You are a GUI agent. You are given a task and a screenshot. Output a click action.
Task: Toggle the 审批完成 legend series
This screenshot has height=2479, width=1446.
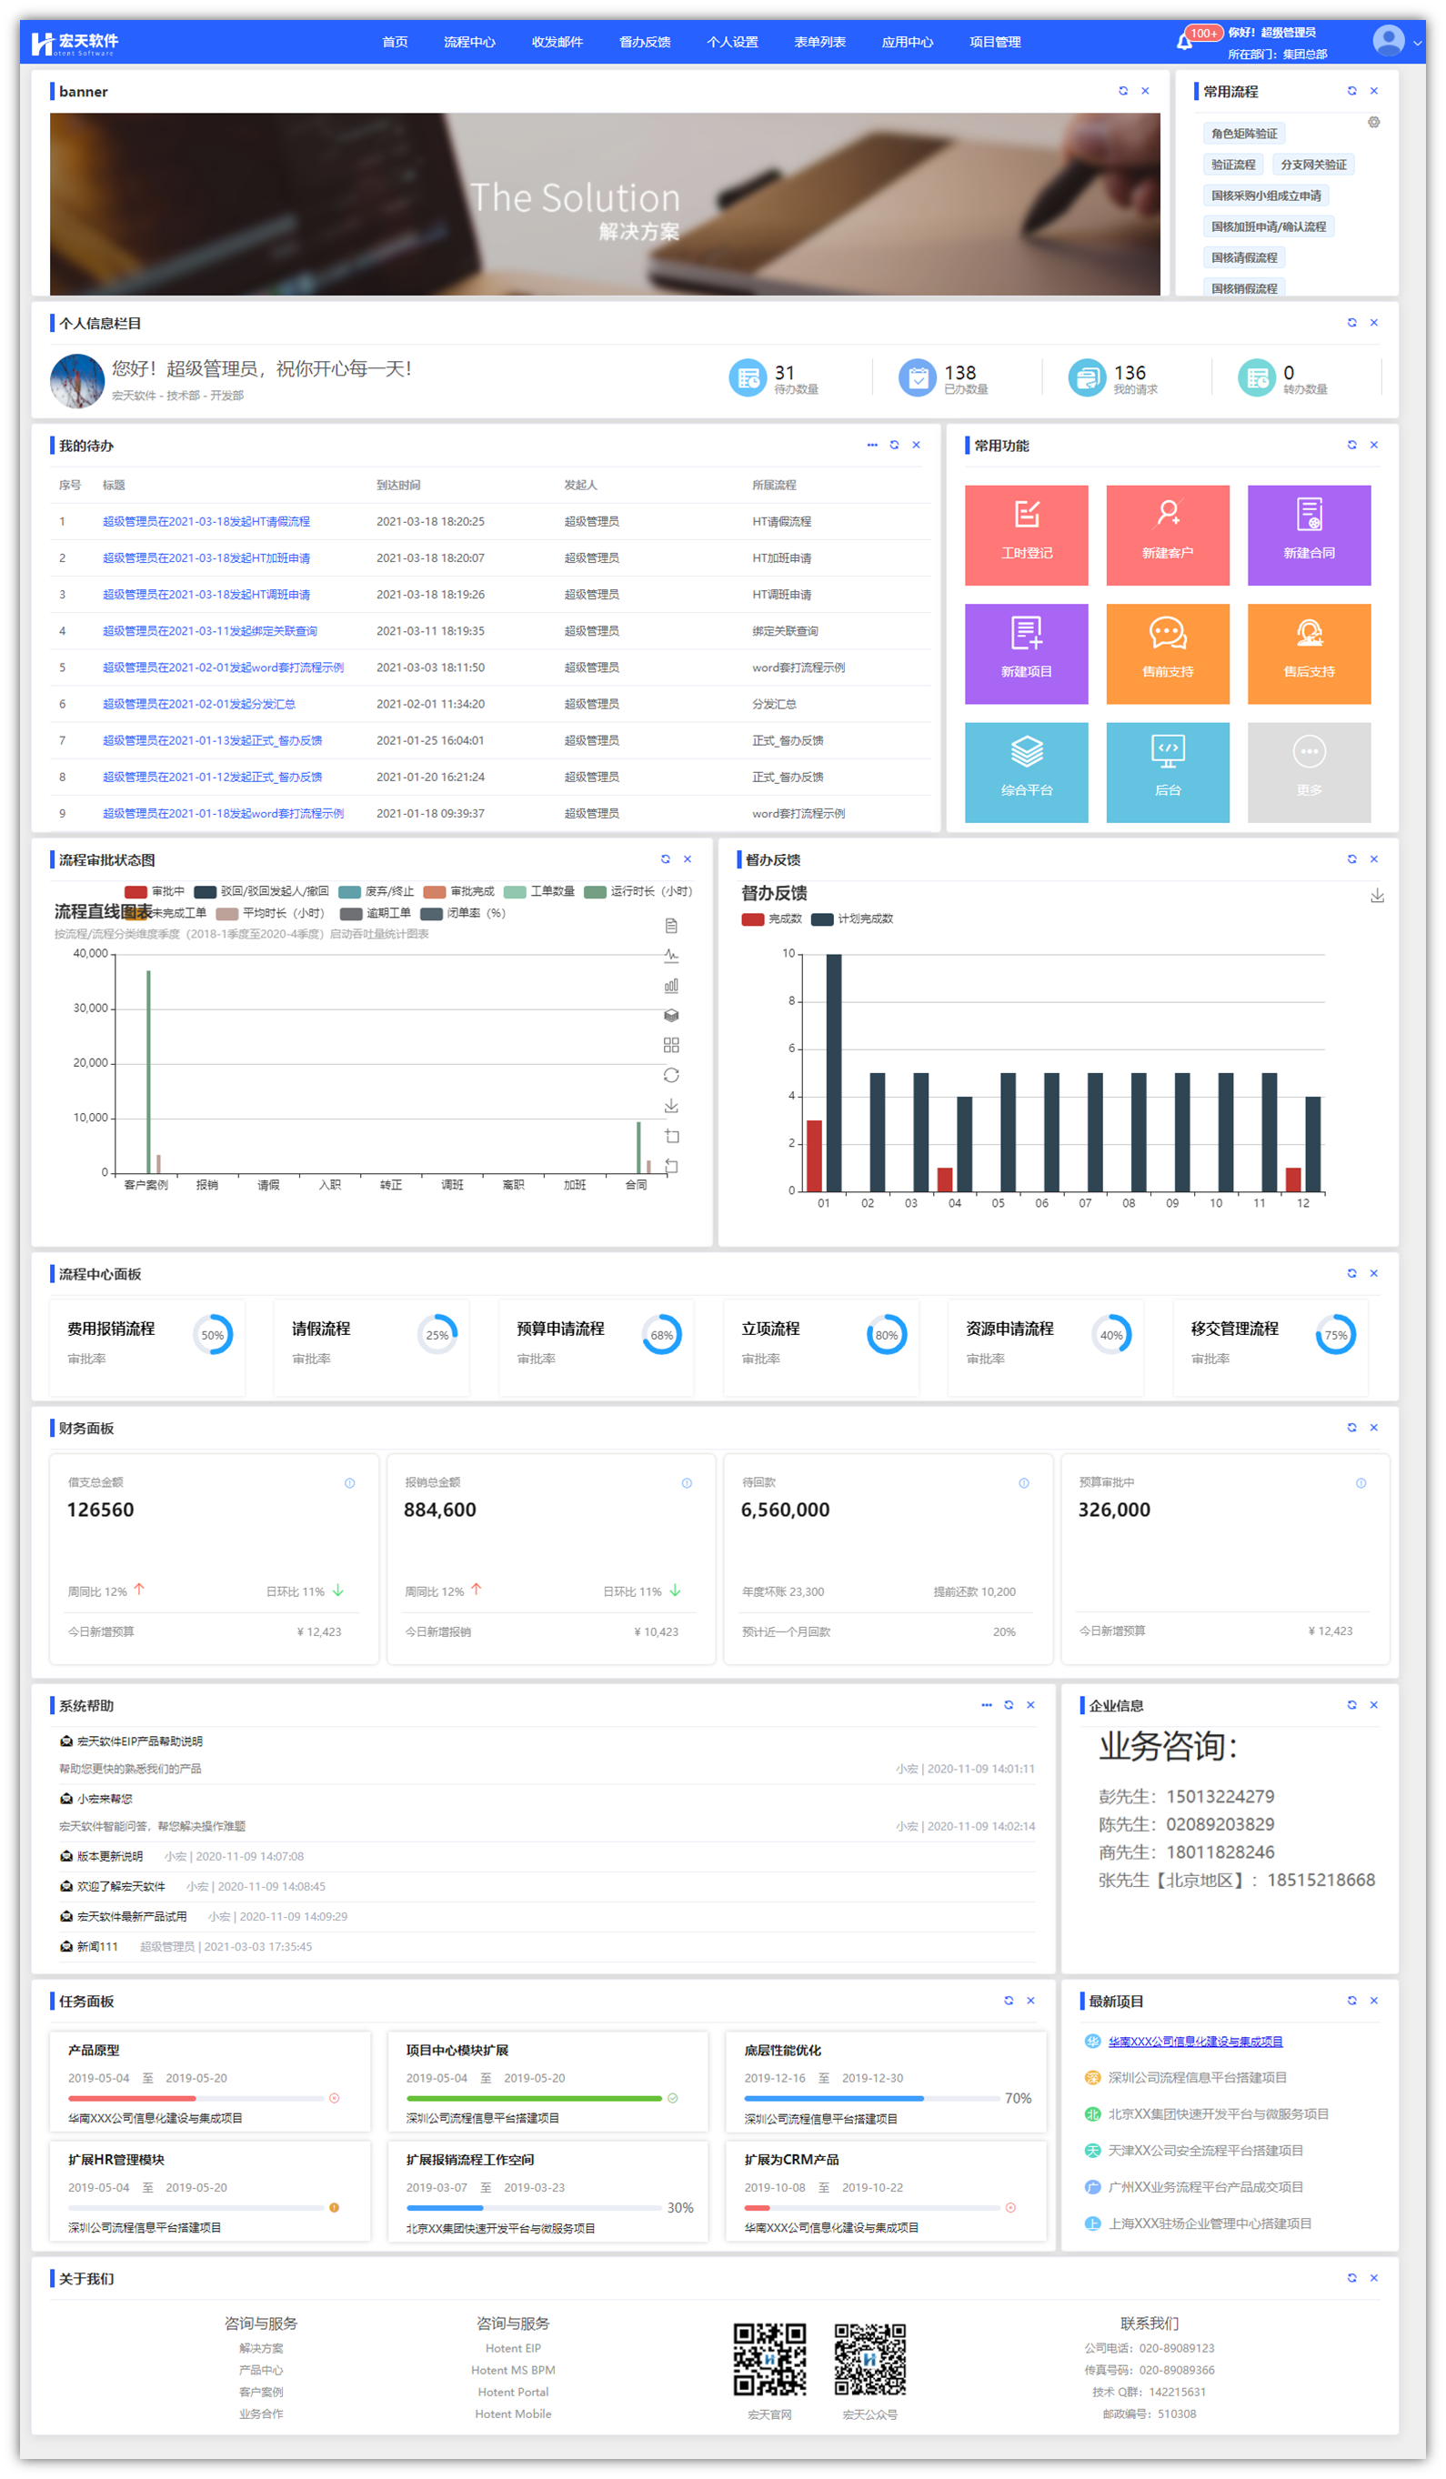tap(458, 891)
